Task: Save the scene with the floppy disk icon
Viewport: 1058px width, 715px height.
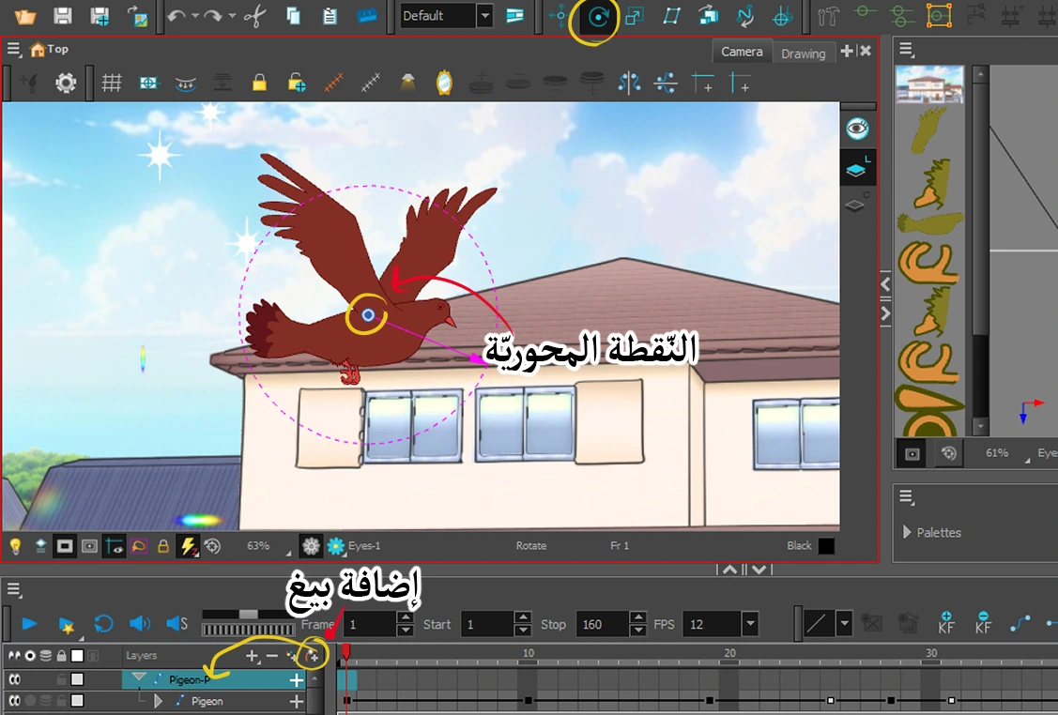Action: coord(63,16)
